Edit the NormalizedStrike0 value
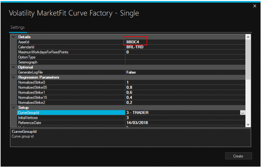This screenshot has height=167, width=262. pos(183,82)
